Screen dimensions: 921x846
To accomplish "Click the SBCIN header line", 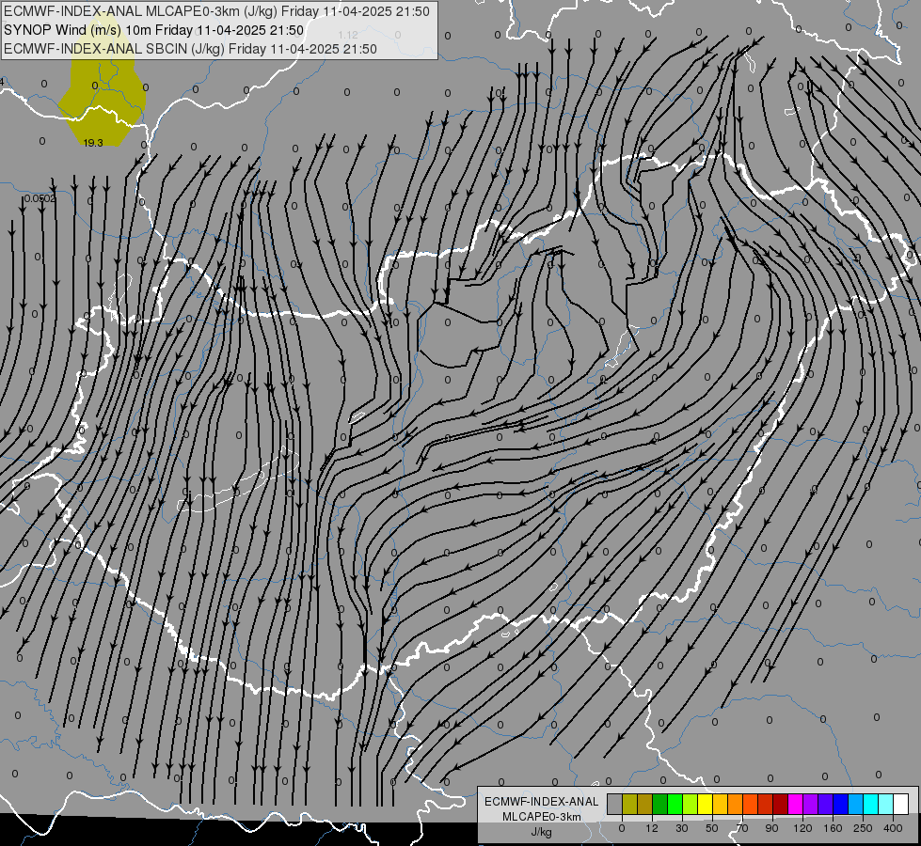I will point(190,49).
